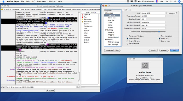Viewport: 183px width, 101px height.
Task: Select user Zephyr in user list
Action: point(86,42)
